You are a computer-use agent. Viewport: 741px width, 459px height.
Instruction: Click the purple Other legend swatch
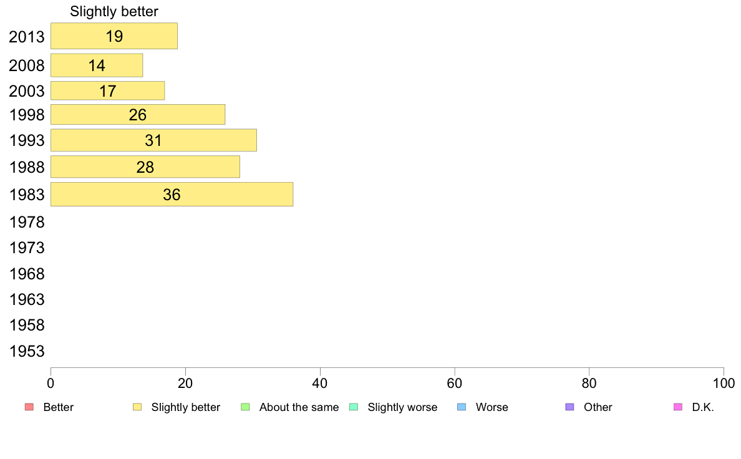[570, 407]
